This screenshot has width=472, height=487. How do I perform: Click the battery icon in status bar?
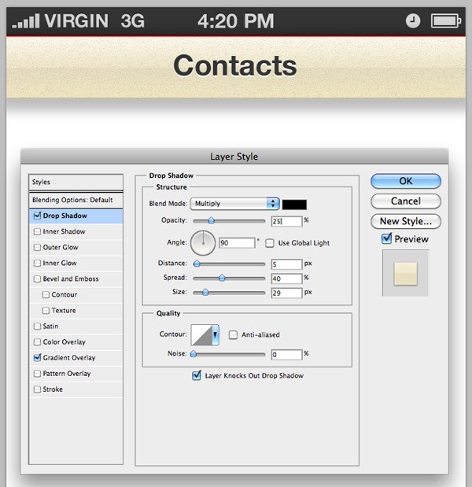(445, 21)
